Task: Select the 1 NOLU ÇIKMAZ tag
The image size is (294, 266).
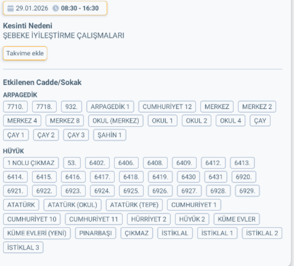Action: tap(31, 163)
